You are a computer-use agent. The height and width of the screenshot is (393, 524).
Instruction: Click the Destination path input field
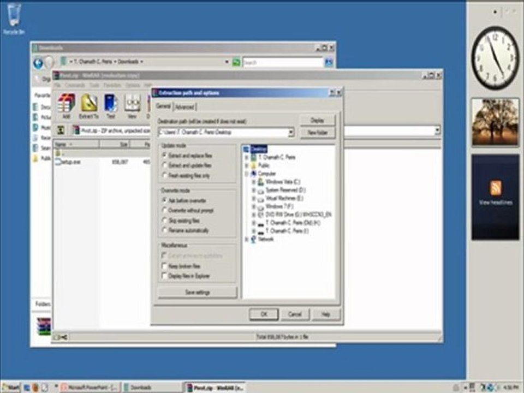pyautogui.click(x=223, y=132)
